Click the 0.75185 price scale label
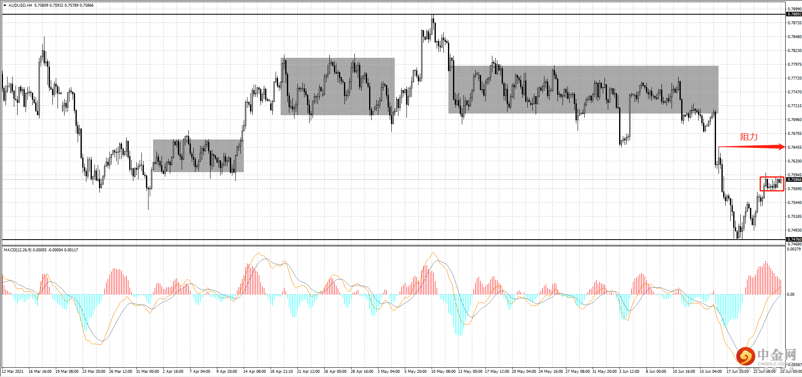Viewport: 802px width, 377px height. 794,217
